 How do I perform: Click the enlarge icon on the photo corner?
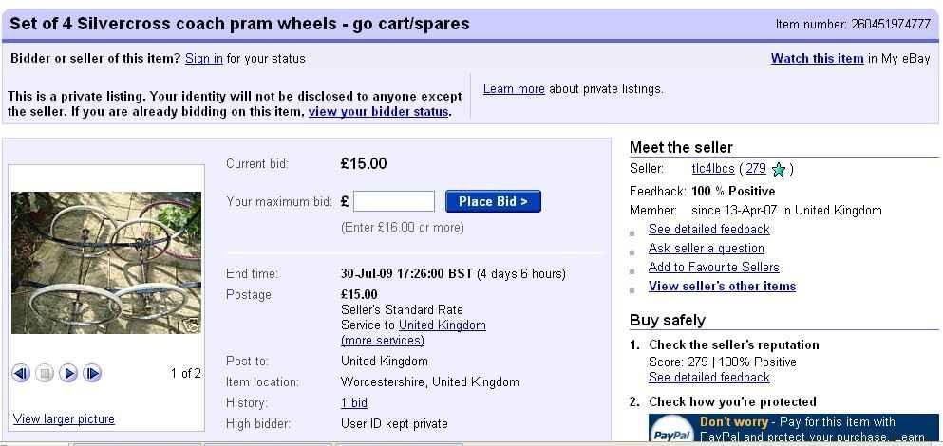(193, 325)
